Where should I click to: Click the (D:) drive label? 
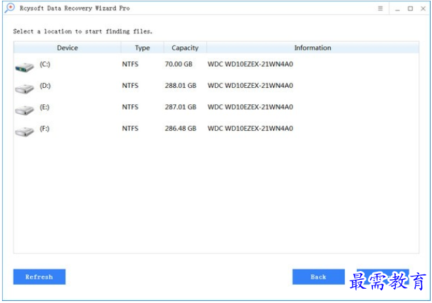pos(45,86)
